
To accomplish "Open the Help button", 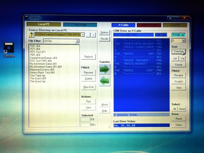I will 104,111.
